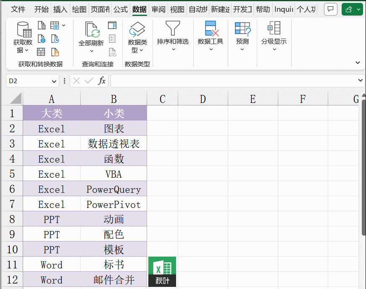Expand the Data Tools (数据工具) dropdown arrow

click(211, 49)
